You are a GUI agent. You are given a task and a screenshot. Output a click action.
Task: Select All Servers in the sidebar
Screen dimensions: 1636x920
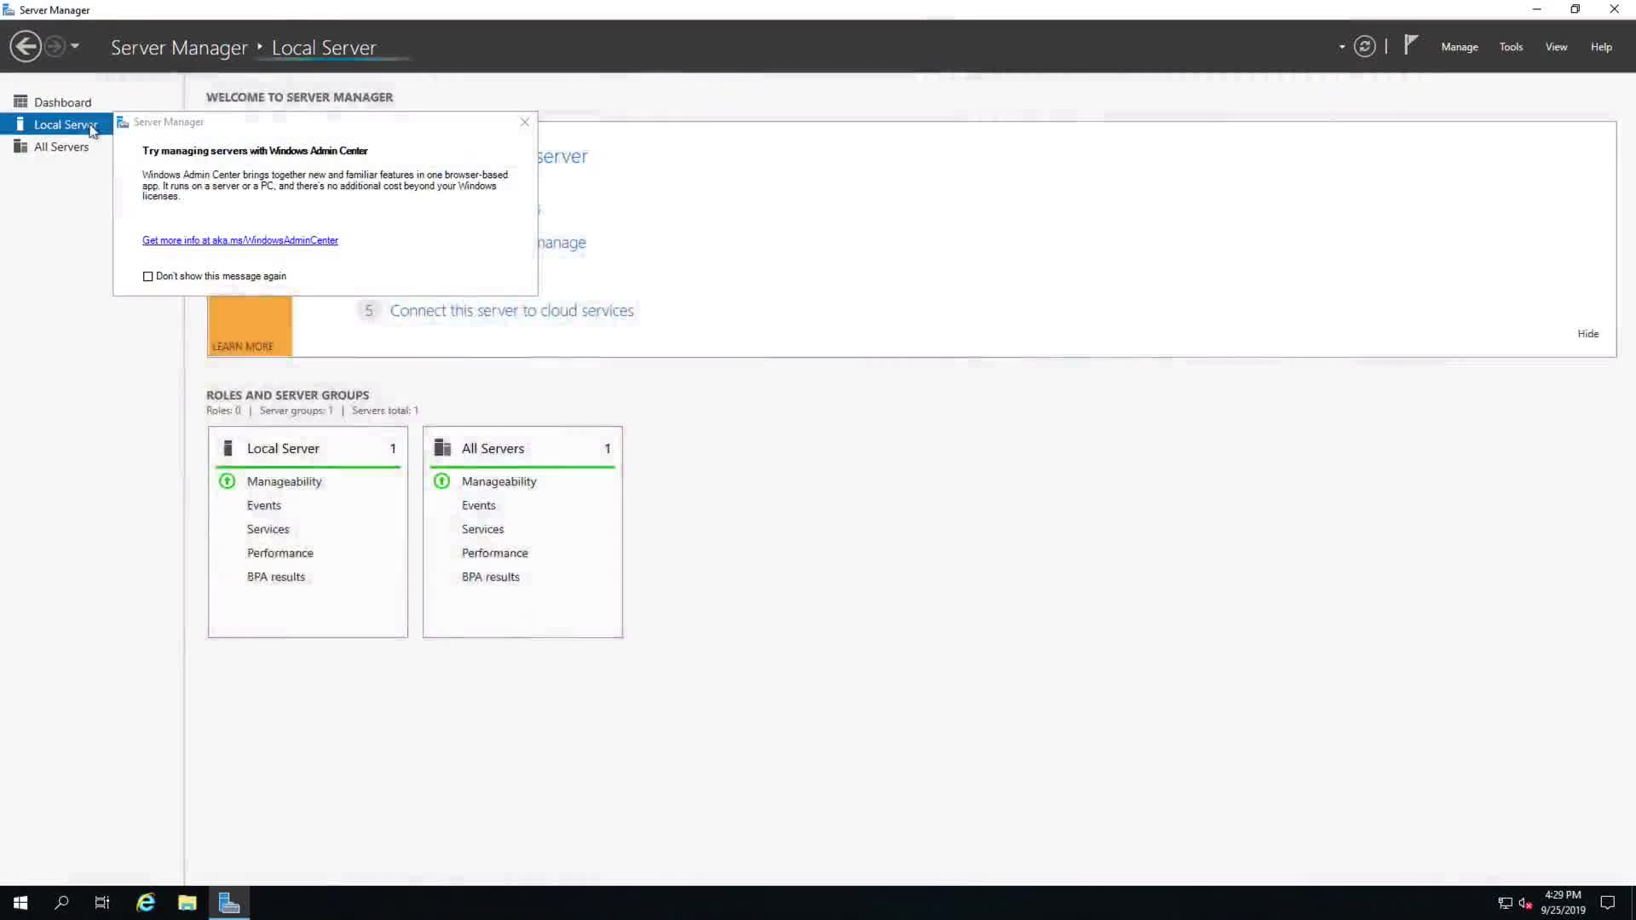tap(60, 147)
